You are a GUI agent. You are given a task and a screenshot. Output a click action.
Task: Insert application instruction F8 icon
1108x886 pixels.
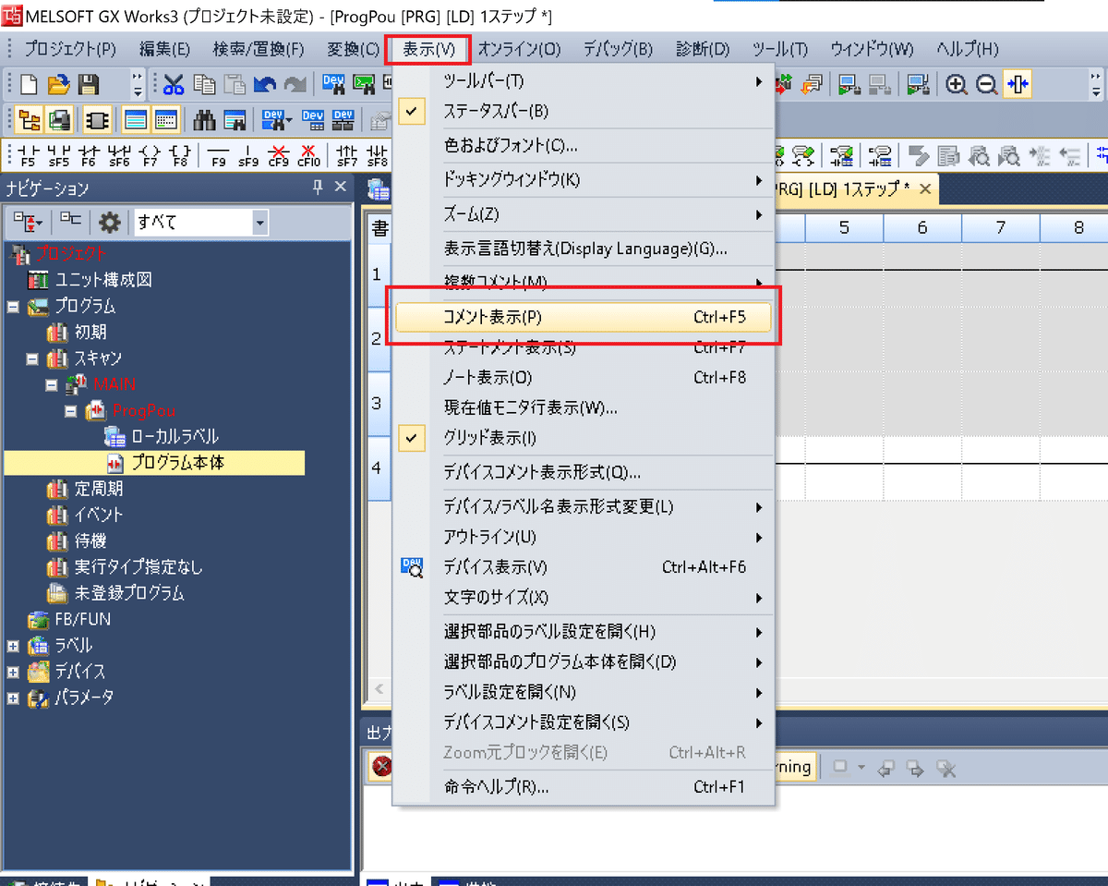pos(181,154)
